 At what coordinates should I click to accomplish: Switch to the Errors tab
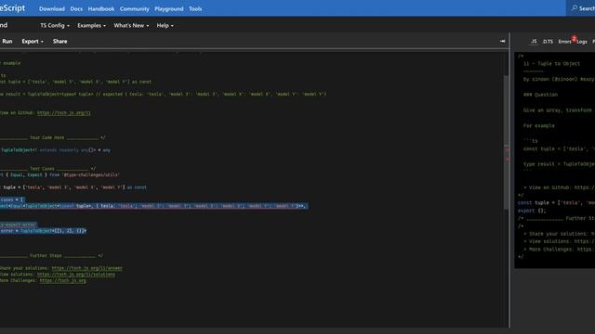[564, 42]
